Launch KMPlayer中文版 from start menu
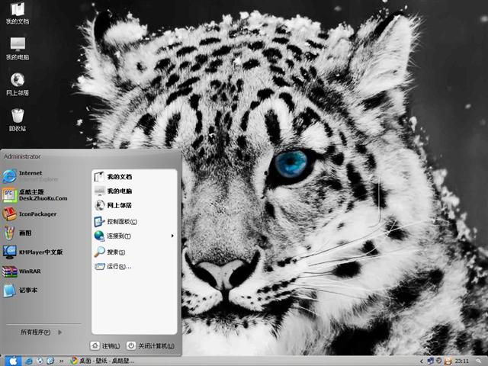Screen dimensions: 488x366 (33, 252)
